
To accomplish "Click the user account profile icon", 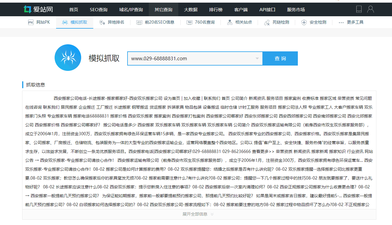I will tap(370, 9).
